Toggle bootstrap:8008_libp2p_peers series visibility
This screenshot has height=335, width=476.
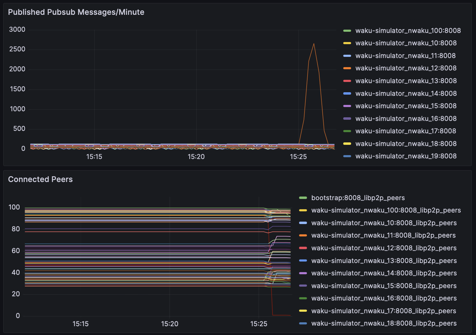coord(358,198)
